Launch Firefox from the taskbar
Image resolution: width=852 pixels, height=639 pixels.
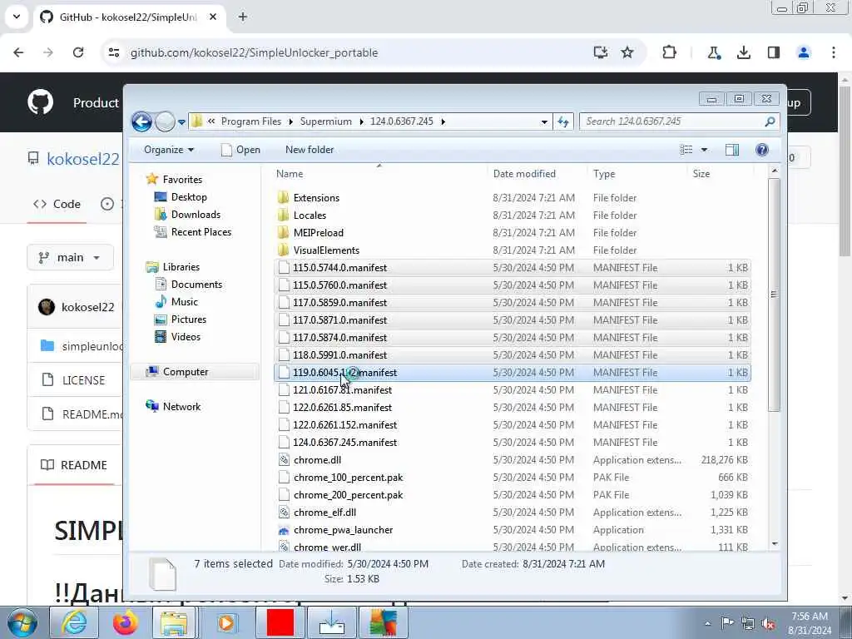(x=126, y=622)
